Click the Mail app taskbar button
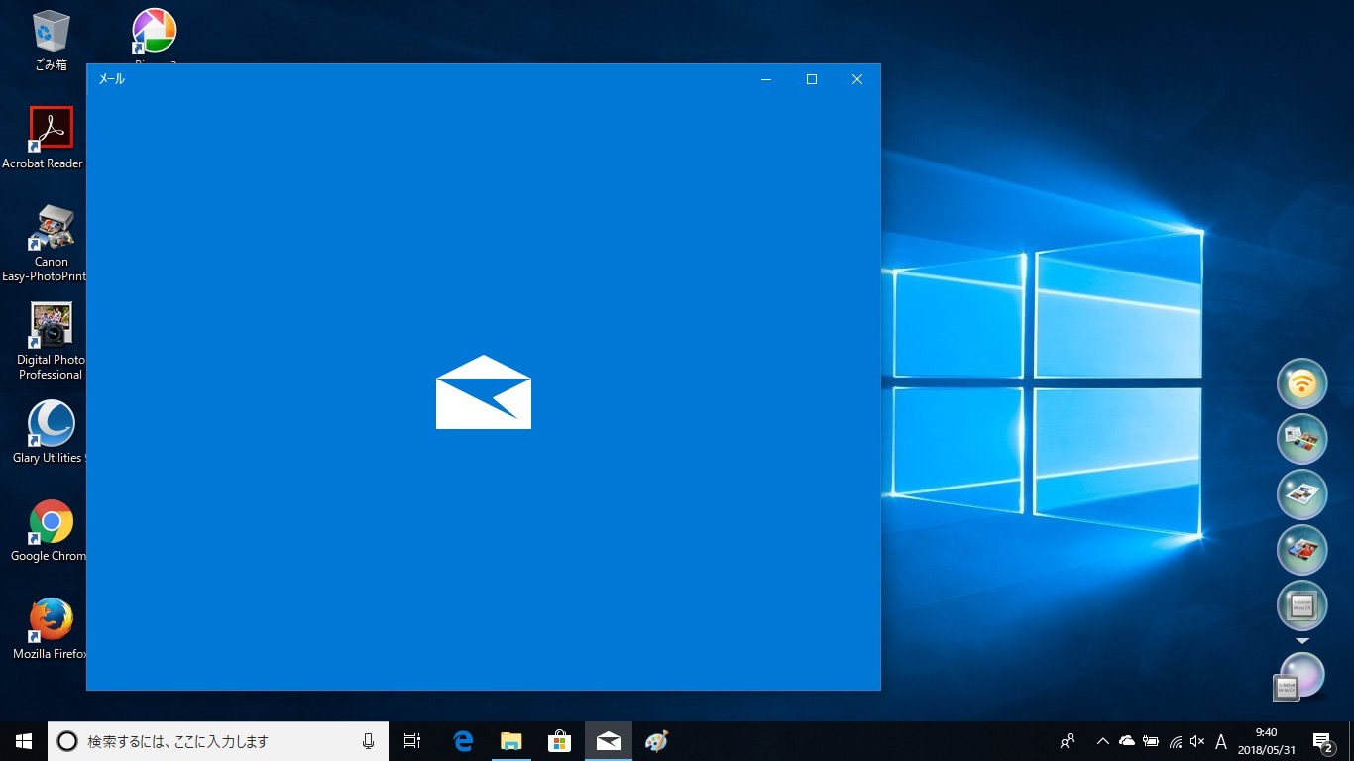1354x761 pixels. 609,741
